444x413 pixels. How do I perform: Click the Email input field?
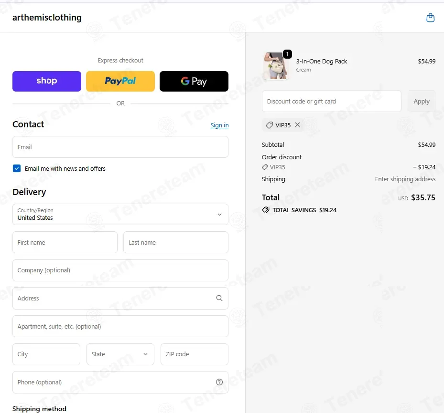pyautogui.click(x=120, y=147)
